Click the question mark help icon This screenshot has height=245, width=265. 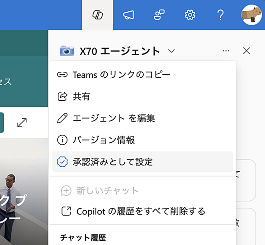tap(221, 15)
